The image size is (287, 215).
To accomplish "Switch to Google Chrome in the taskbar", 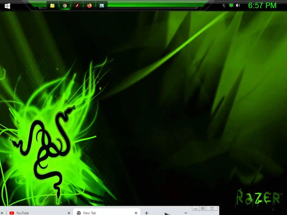I will [65, 6].
